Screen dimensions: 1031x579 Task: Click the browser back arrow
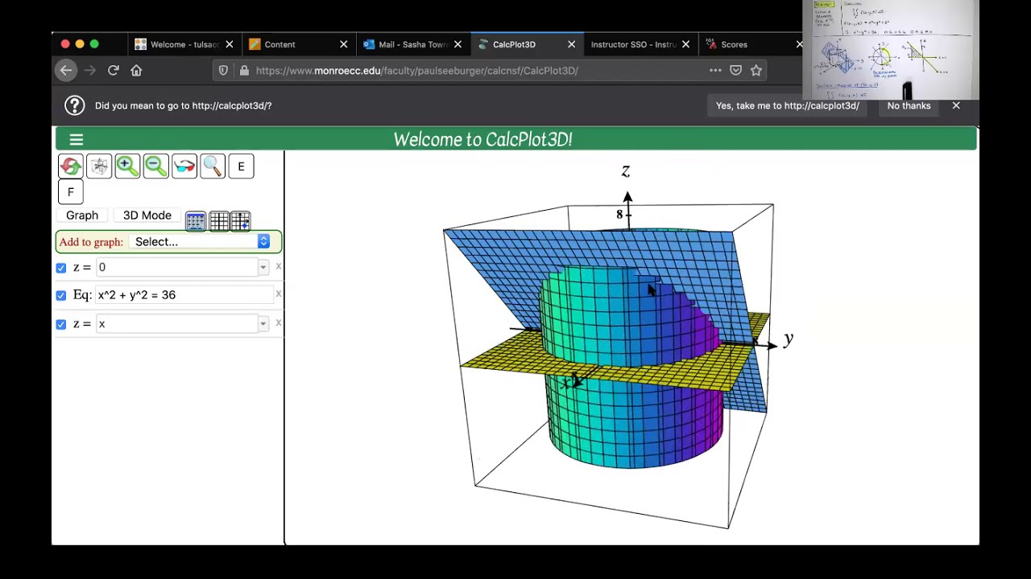tap(66, 71)
